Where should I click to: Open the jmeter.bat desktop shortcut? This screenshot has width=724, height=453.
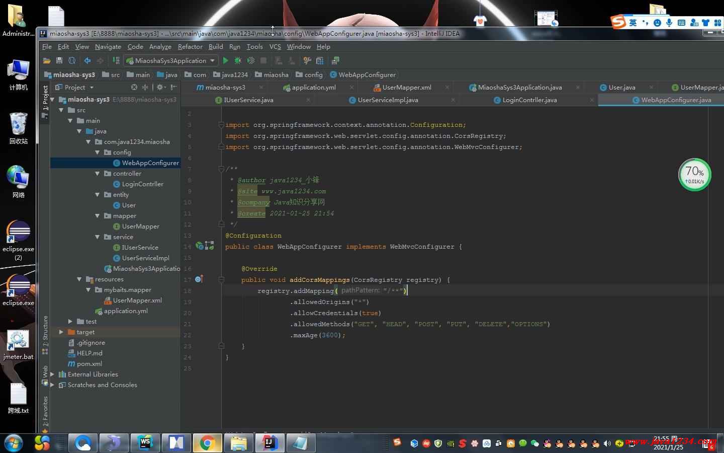[18, 345]
